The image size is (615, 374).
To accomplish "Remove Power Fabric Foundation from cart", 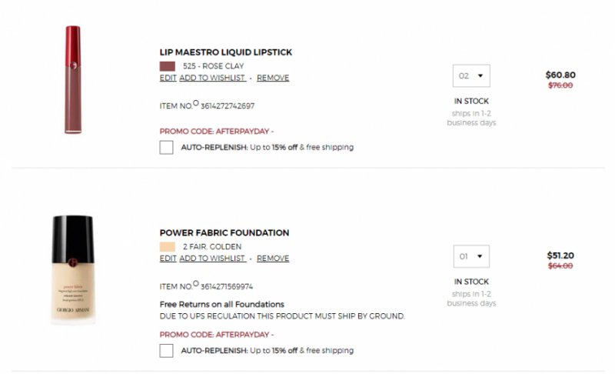I will click(x=273, y=259).
